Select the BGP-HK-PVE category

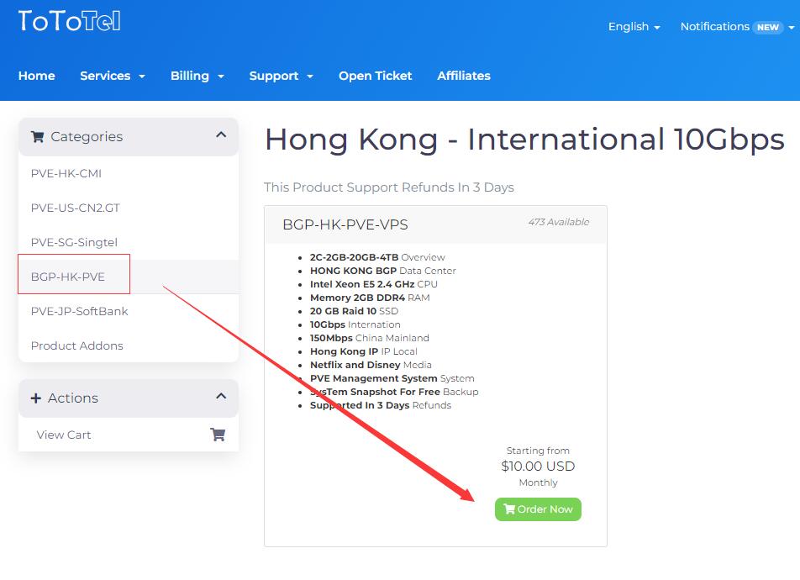(x=129, y=277)
